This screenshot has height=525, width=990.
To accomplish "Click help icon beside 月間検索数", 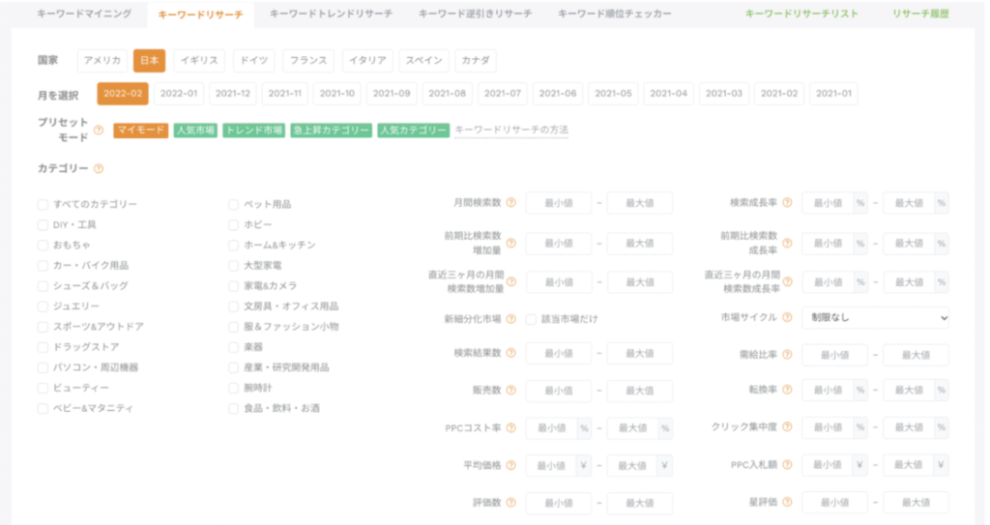I will [510, 203].
